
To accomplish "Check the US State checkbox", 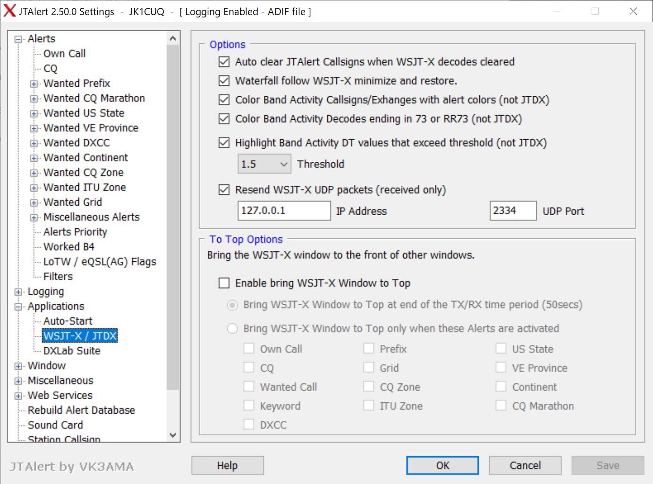I will 501,349.
